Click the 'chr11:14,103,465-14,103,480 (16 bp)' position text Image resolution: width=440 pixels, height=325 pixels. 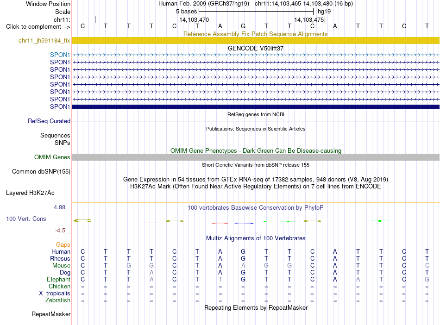pyautogui.click(x=304, y=4)
